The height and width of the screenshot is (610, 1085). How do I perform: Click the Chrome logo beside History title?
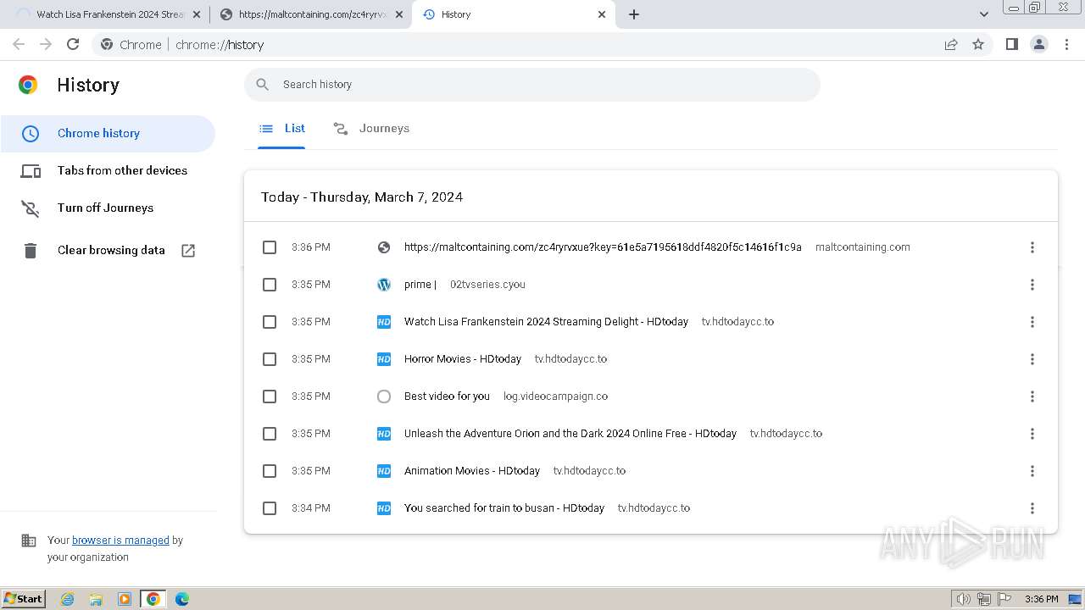pyautogui.click(x=28, y=85)
